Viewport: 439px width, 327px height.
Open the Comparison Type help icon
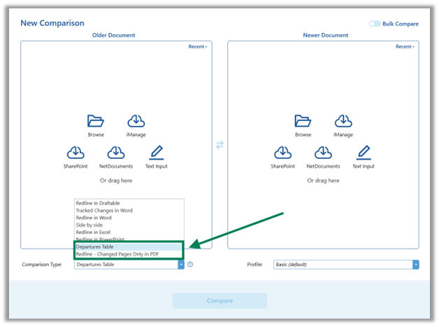(190, 264)
